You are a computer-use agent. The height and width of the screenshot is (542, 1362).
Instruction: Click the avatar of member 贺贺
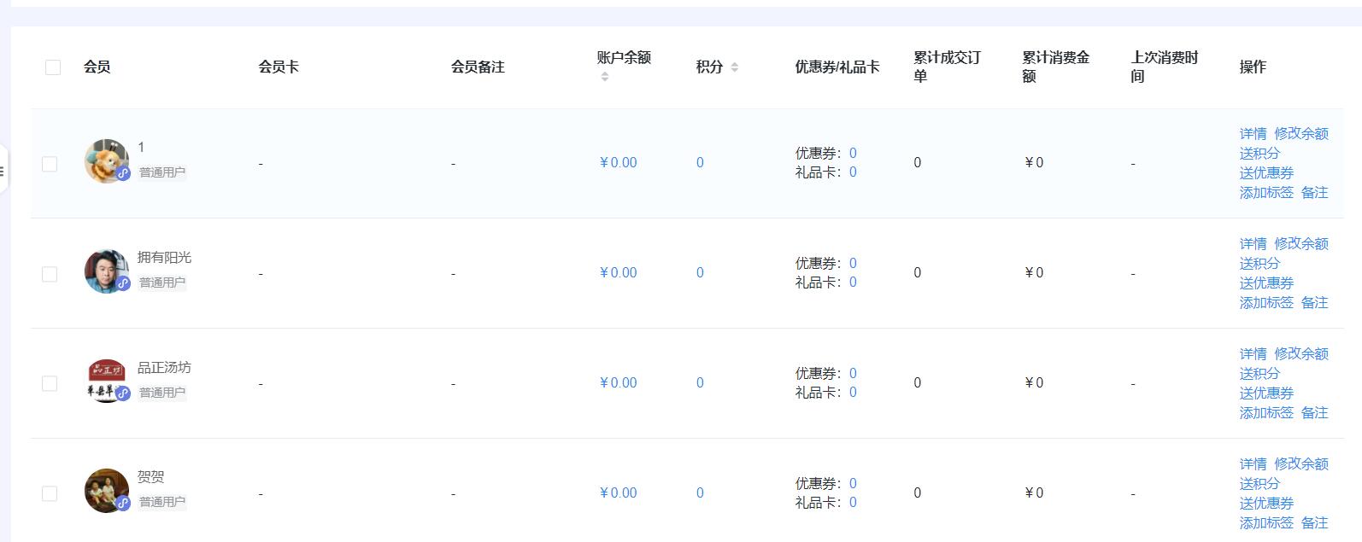click(x=106, y=490)
